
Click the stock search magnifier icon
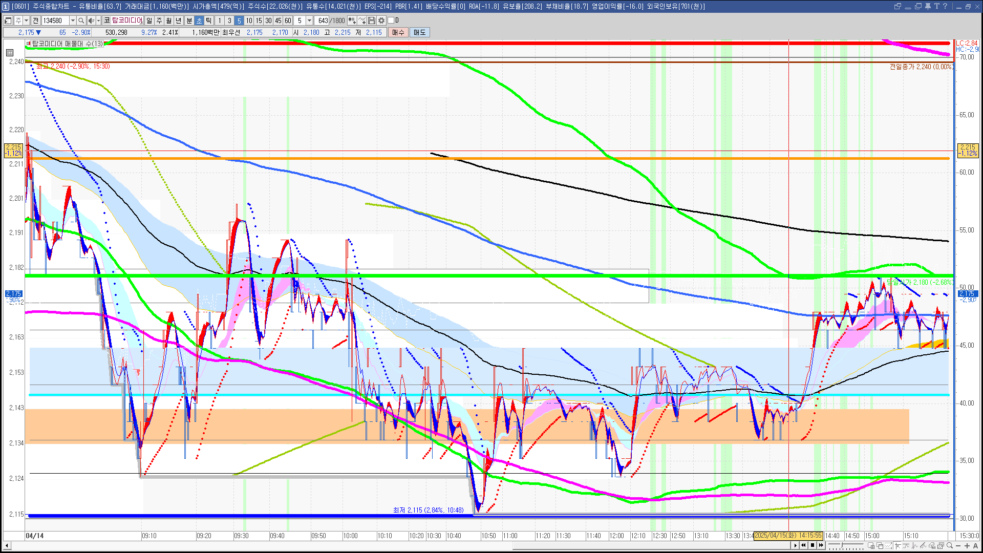(81, 20)
